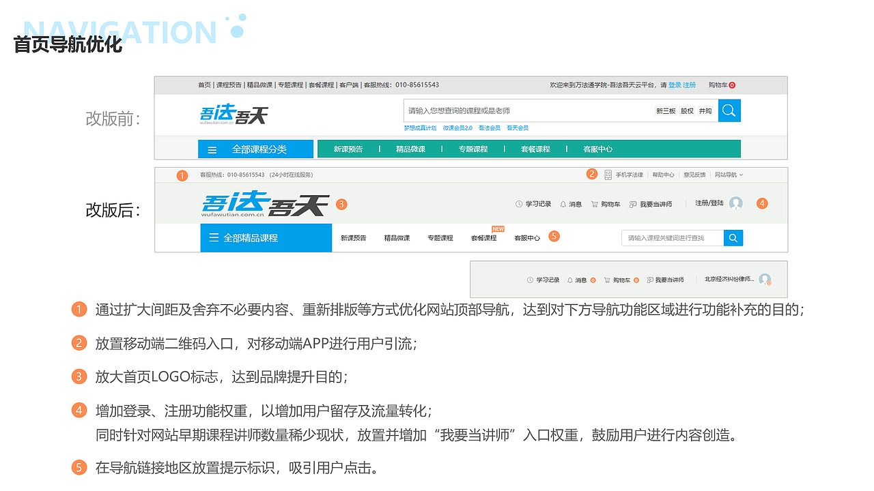
Task: Open 精品微课 tab in redesigned white nav
Action: [x=397, y=238]
